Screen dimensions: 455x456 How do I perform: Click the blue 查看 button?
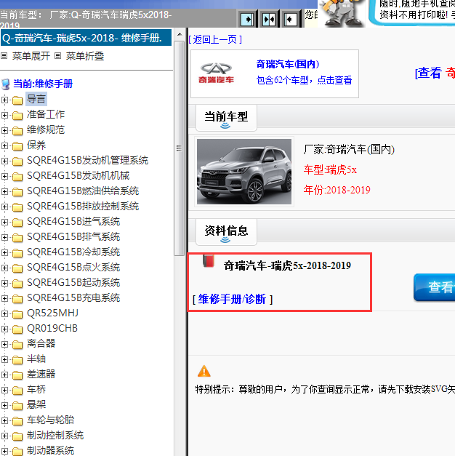coord(435,287)
